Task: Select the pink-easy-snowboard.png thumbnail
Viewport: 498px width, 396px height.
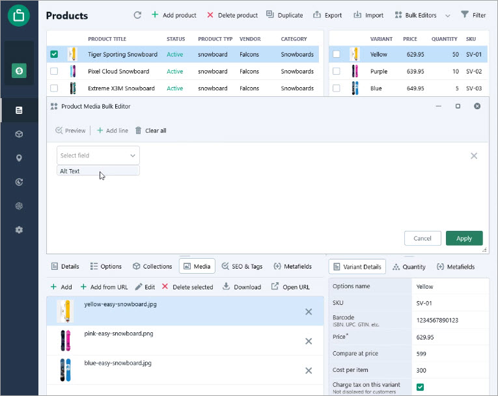Action: coord(66,341)
